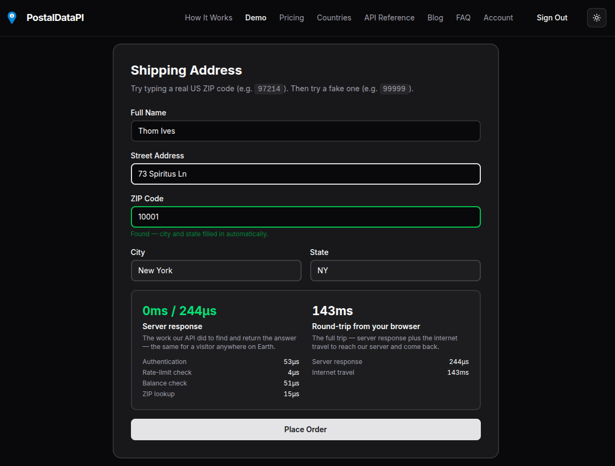Viewport: 615px width, 466px height.
Task: Click the ZIP lookup row label
Action: click(158, 394)
